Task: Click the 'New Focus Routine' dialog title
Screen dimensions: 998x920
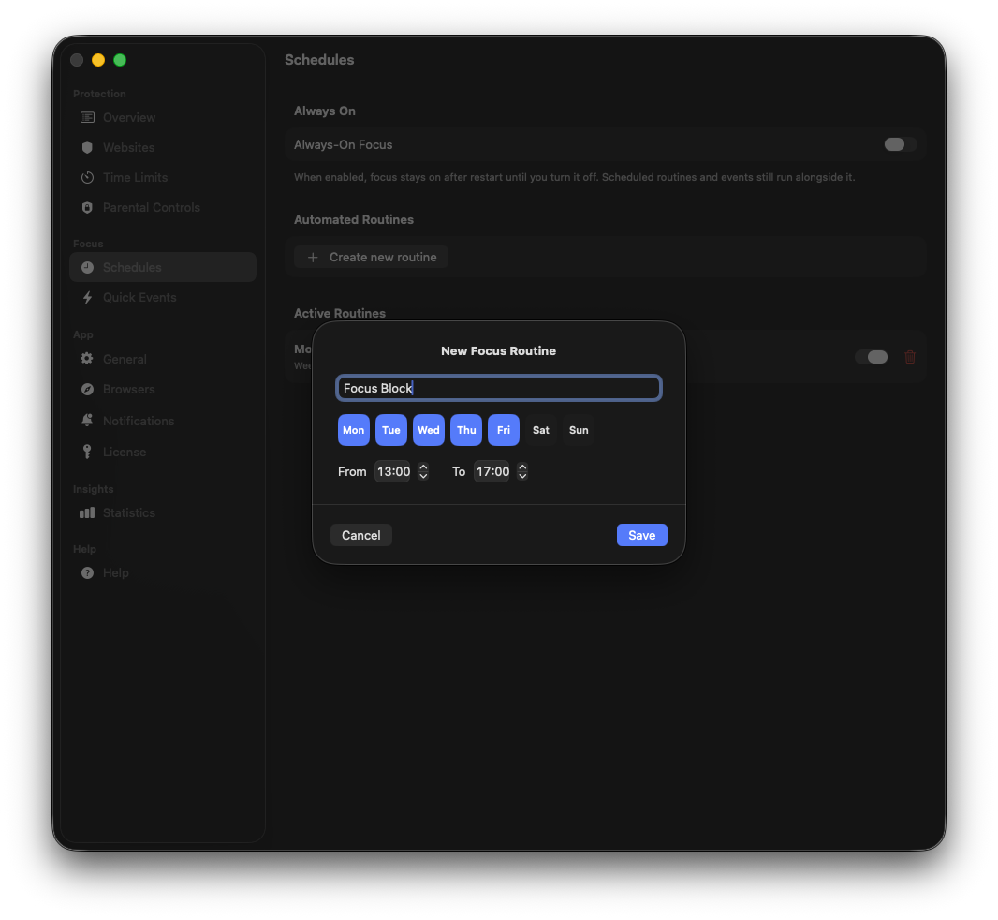Action: (498, 351)
